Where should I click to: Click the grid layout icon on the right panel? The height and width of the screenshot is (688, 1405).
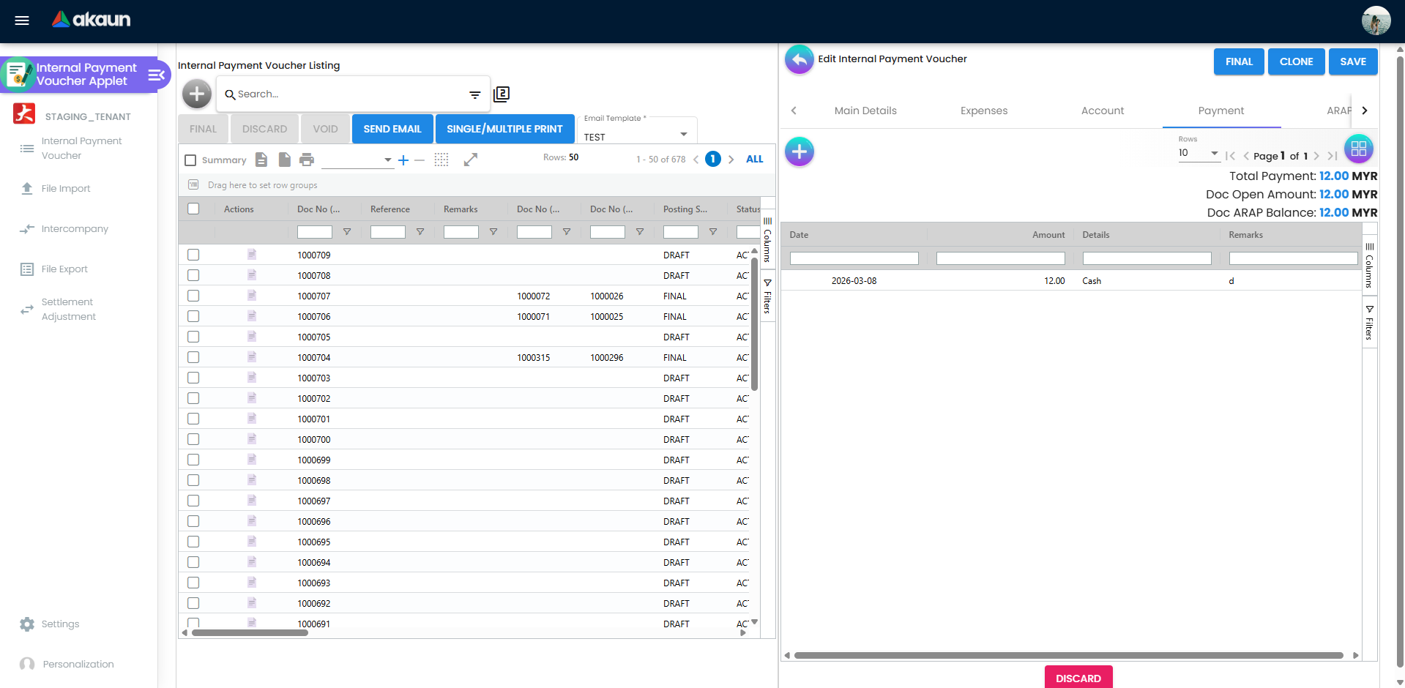1359,148
